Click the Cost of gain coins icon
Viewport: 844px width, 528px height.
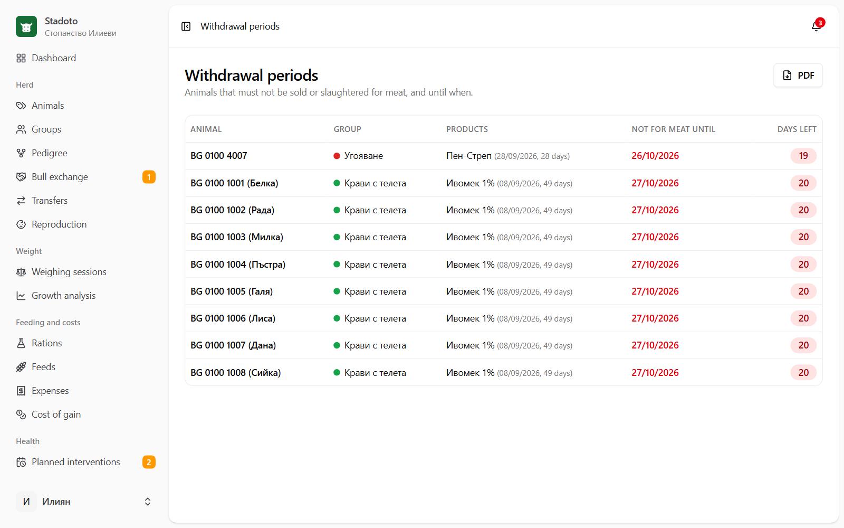21,414
